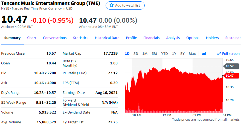The width and height of the screenshot is (241, 125).
Task: Click the star icon in Add to watchlist
Action: (x=111, y=5)
